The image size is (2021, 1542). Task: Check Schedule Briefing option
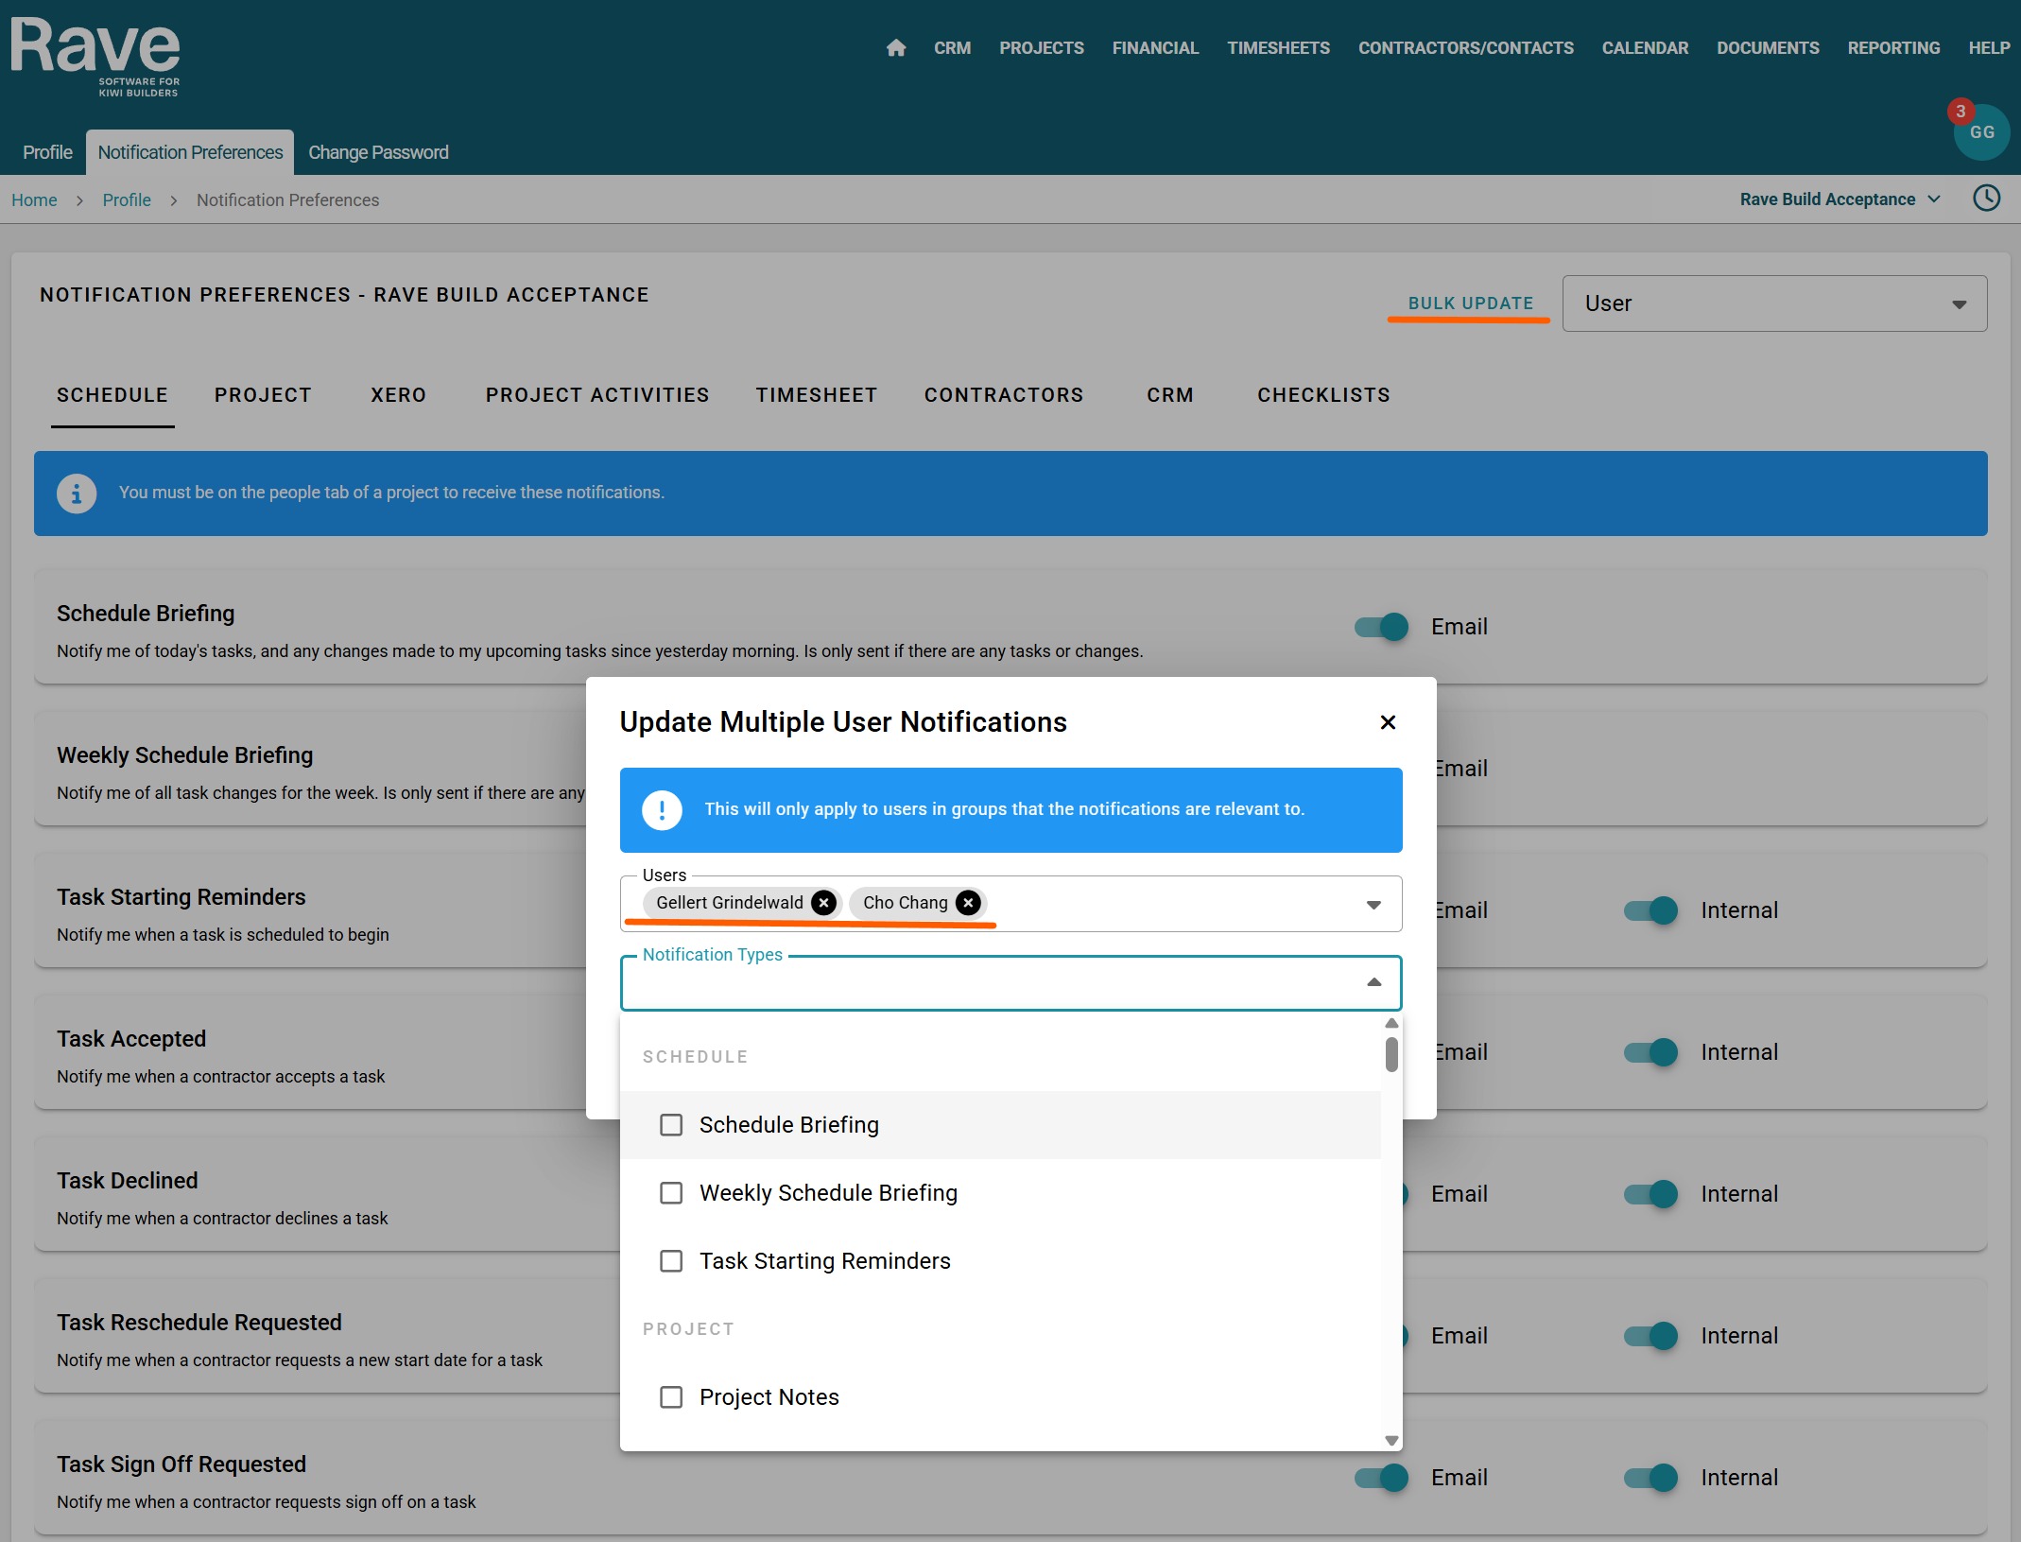[x=671, y=1125]
